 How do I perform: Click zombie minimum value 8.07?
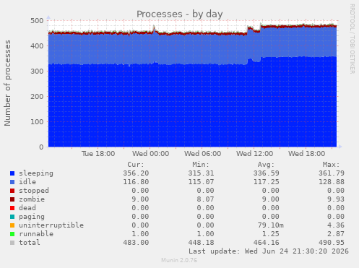pyautogui.click(x=205, y=199)
